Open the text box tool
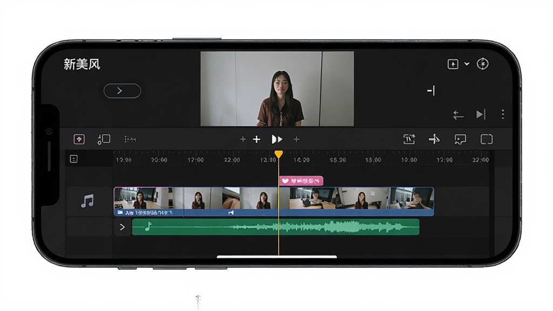This screenshot has height=311, width=553. [x=409, y=139]
